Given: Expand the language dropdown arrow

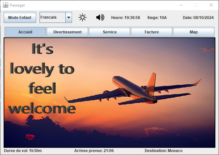Looking at the screenshot, I should pyautogui.click(x=69, y=17).
